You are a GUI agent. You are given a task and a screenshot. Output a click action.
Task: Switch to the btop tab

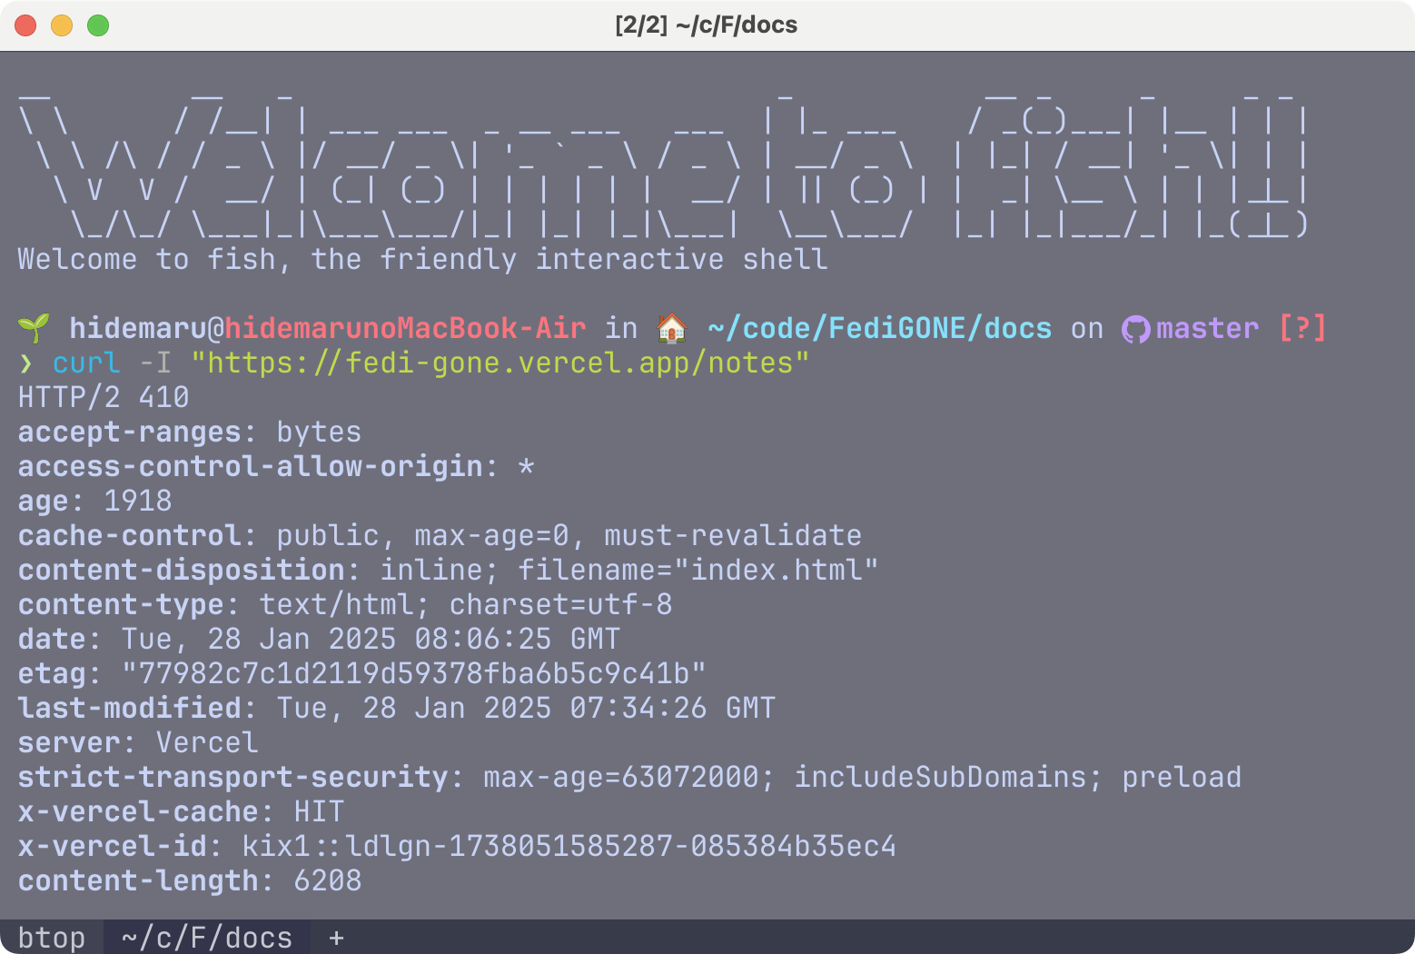click(52, 938)
